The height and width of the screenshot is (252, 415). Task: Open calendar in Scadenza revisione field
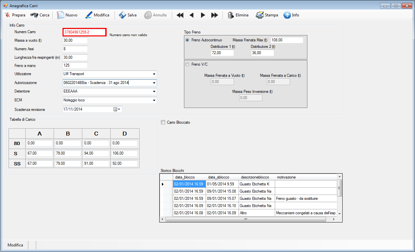pyautogui.click(x=117, y=109)
